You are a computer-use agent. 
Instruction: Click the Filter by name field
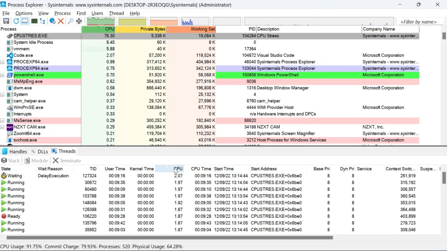pyautogui.click(x=420, y=21)
